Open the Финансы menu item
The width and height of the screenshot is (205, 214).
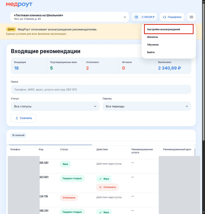coord(152,37)
